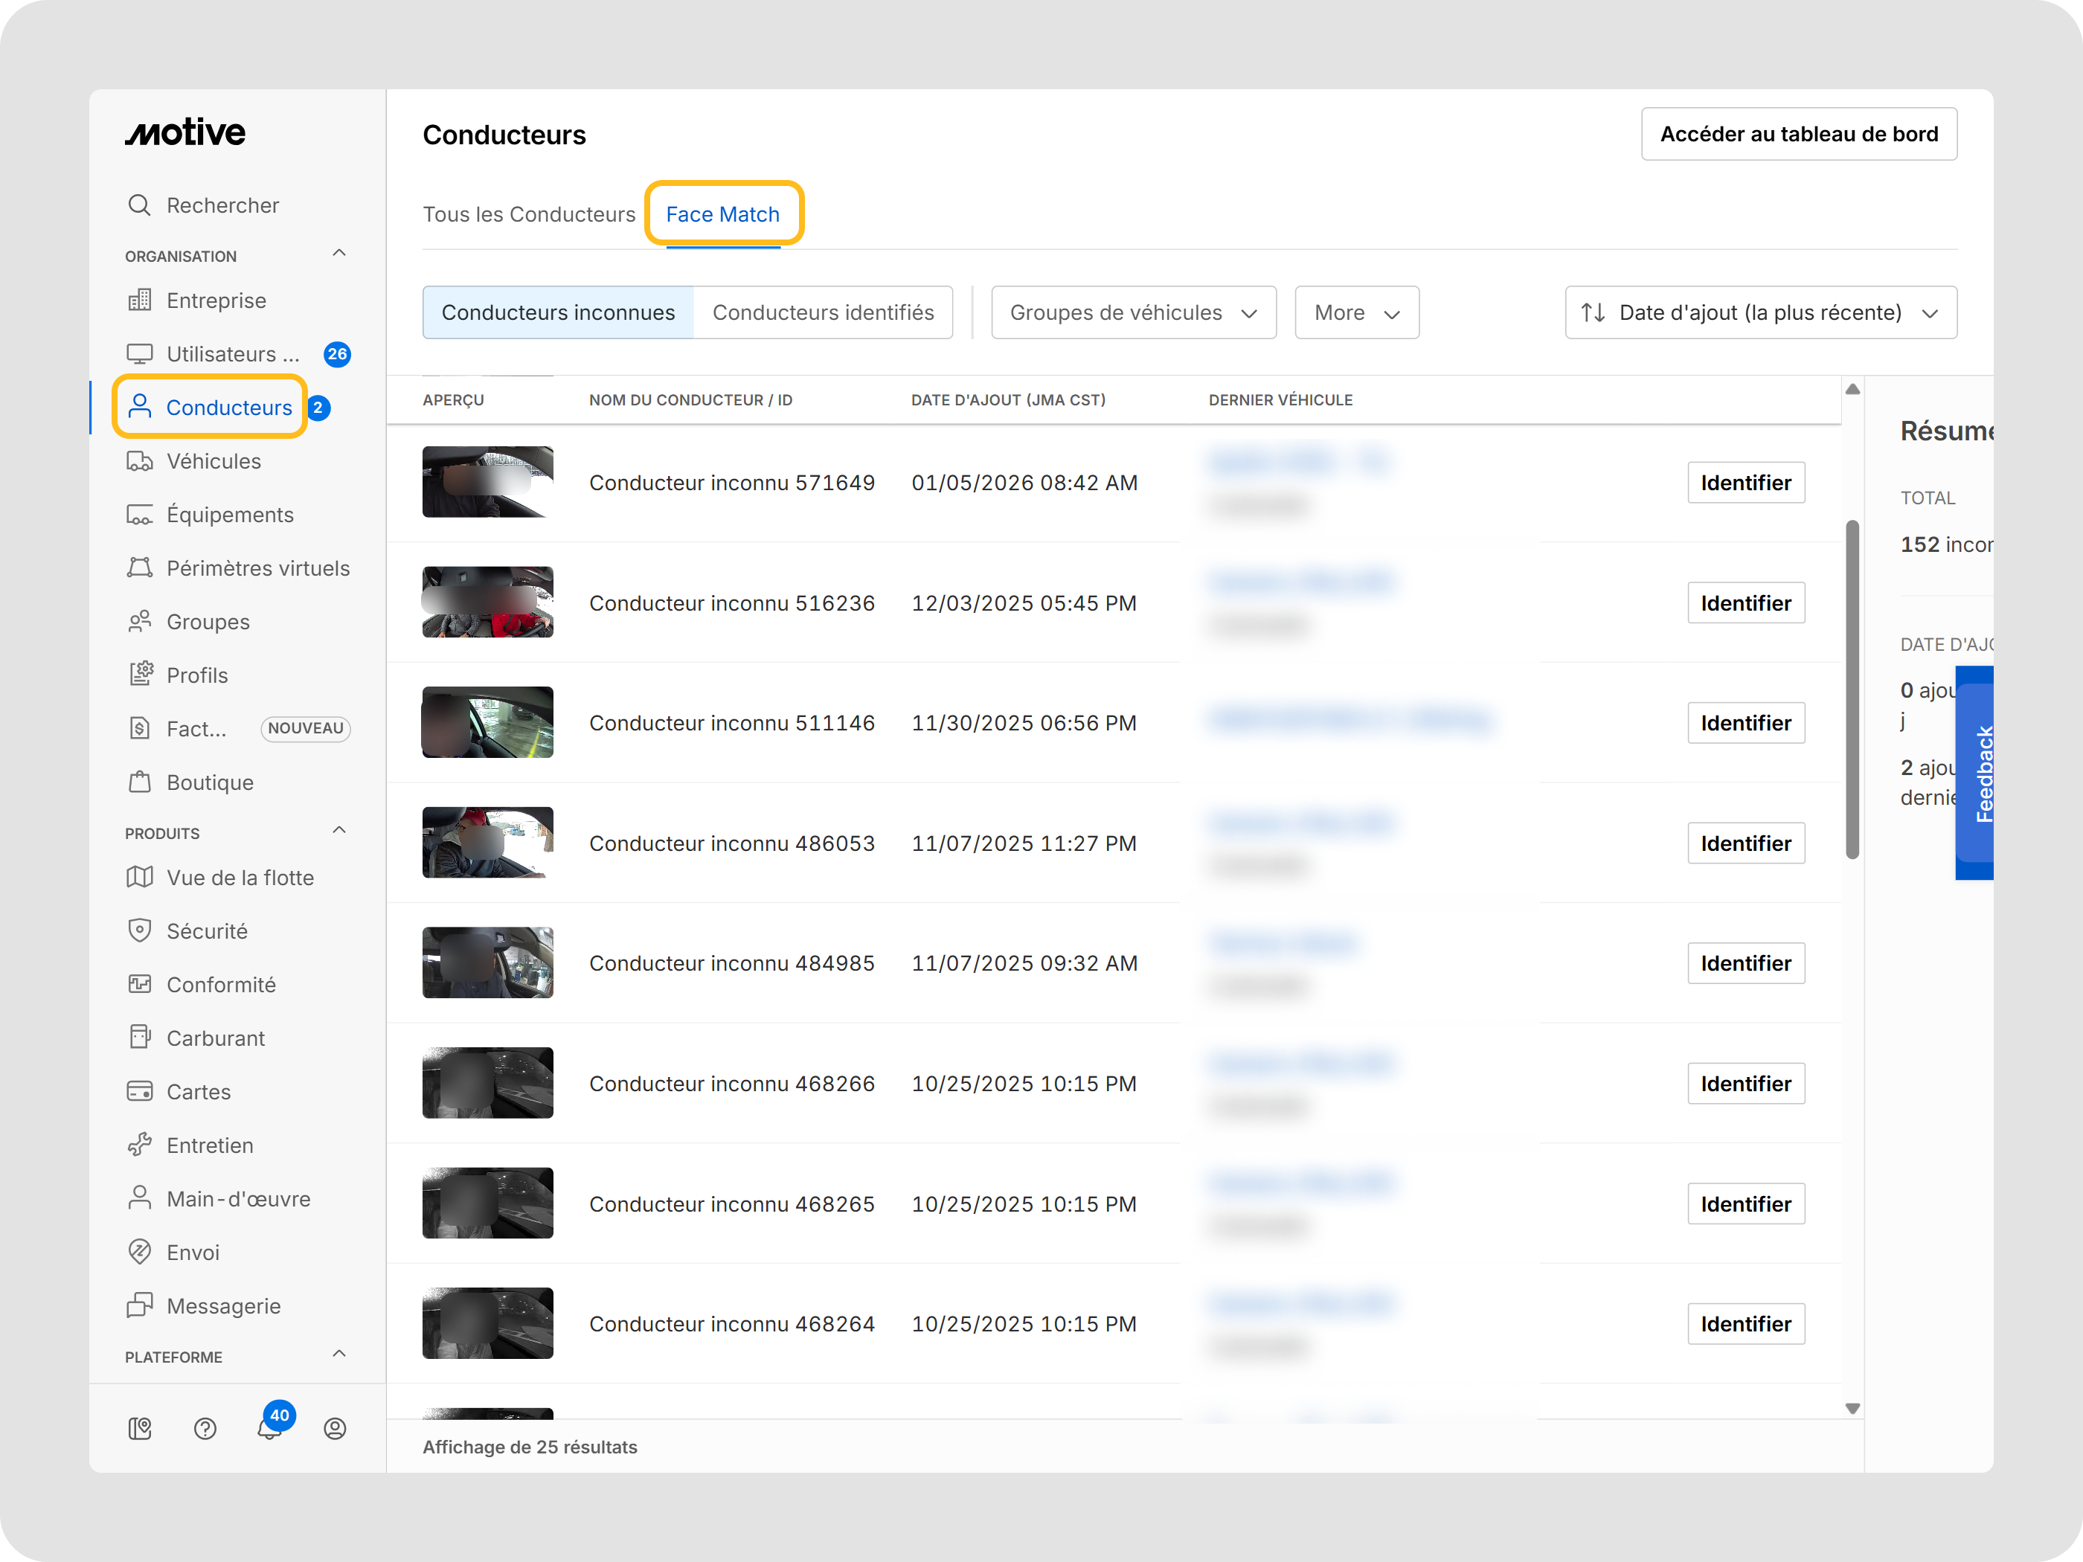
Task: Select the Face Match tab
Action: (722, 215)
